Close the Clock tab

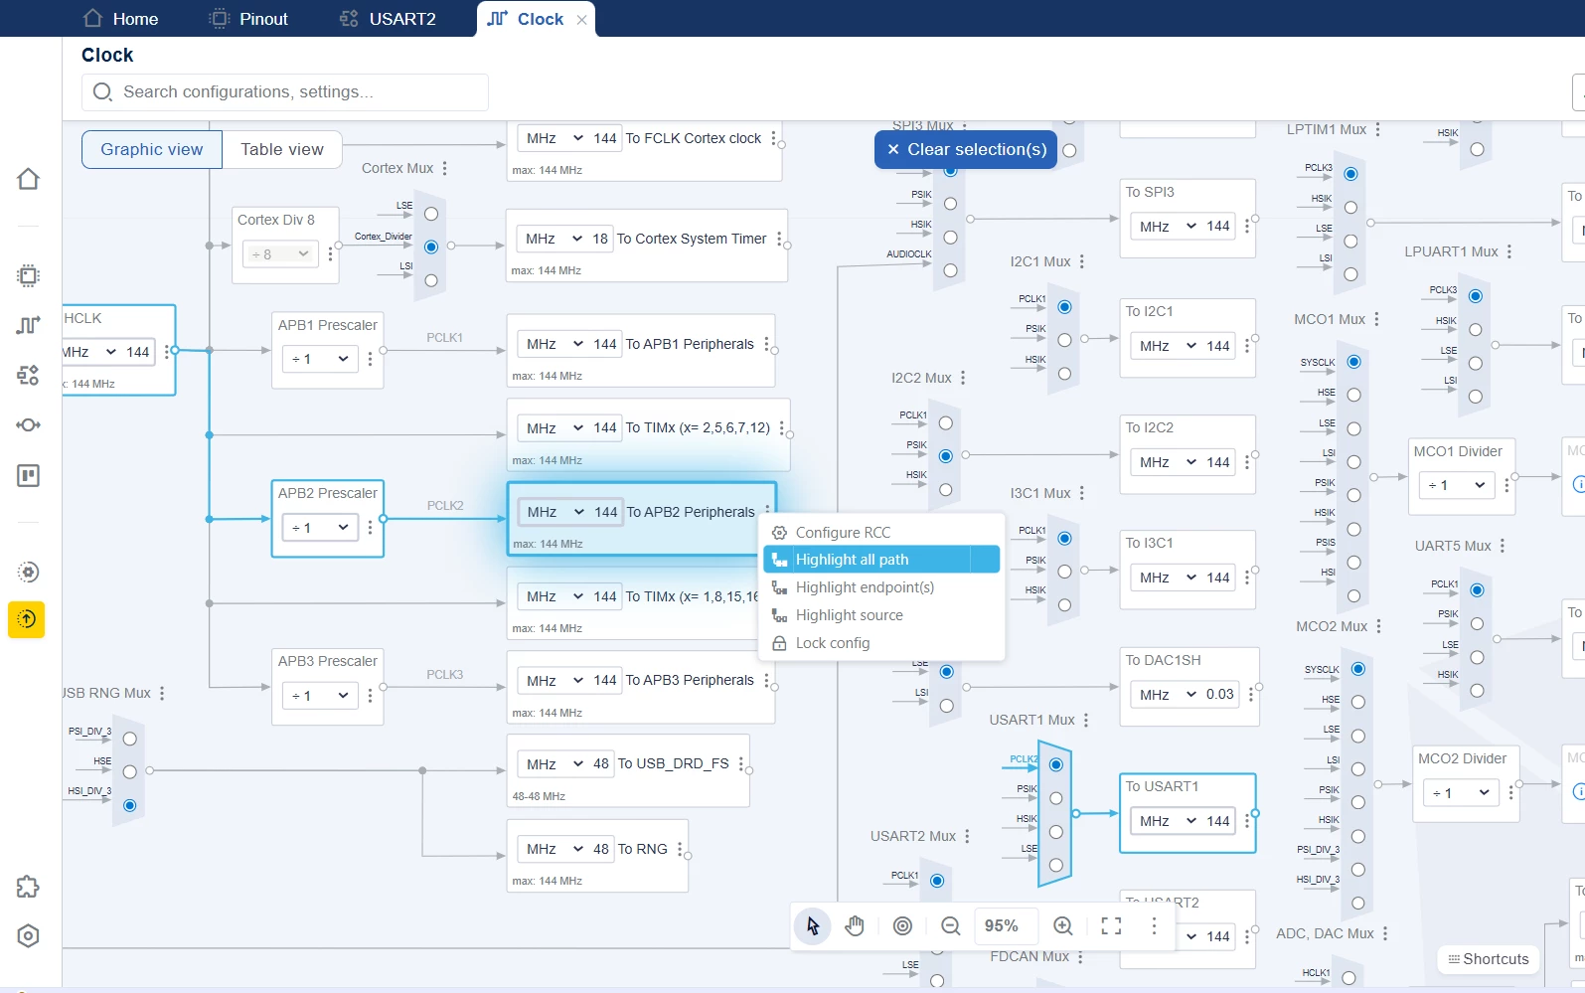[582, 20]
